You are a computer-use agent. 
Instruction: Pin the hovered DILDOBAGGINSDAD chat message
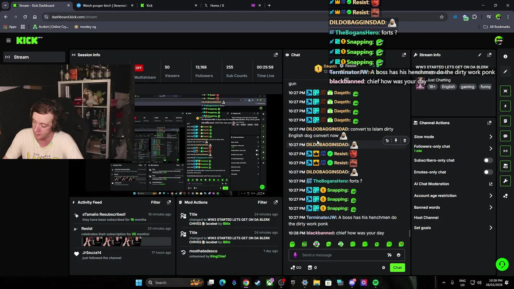tap(396, 140)
